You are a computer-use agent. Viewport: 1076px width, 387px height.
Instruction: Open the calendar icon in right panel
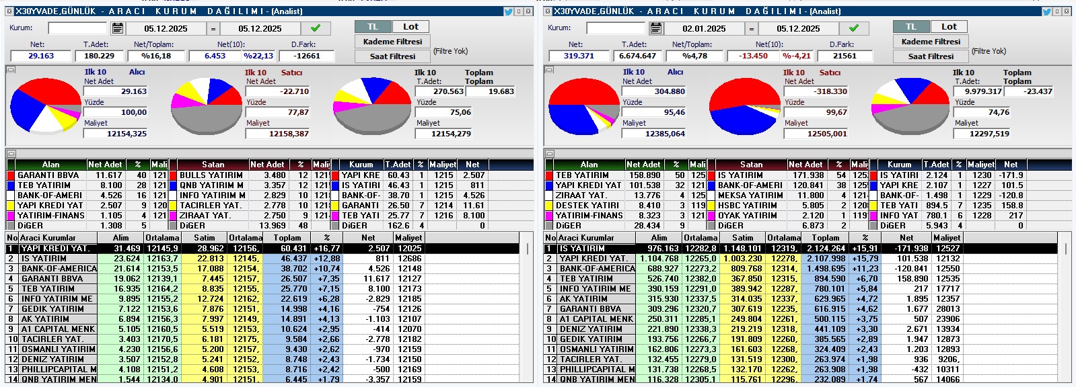[656, 28]
